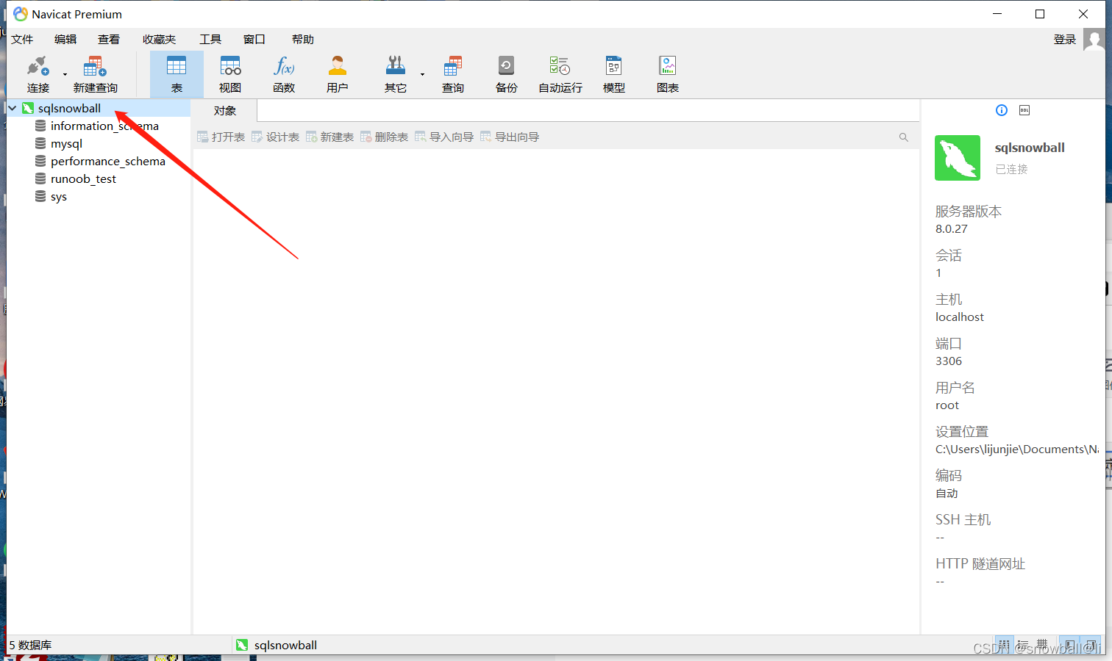
Task: Click the green sqlsnowball connection logo
Action: point(958,158)
